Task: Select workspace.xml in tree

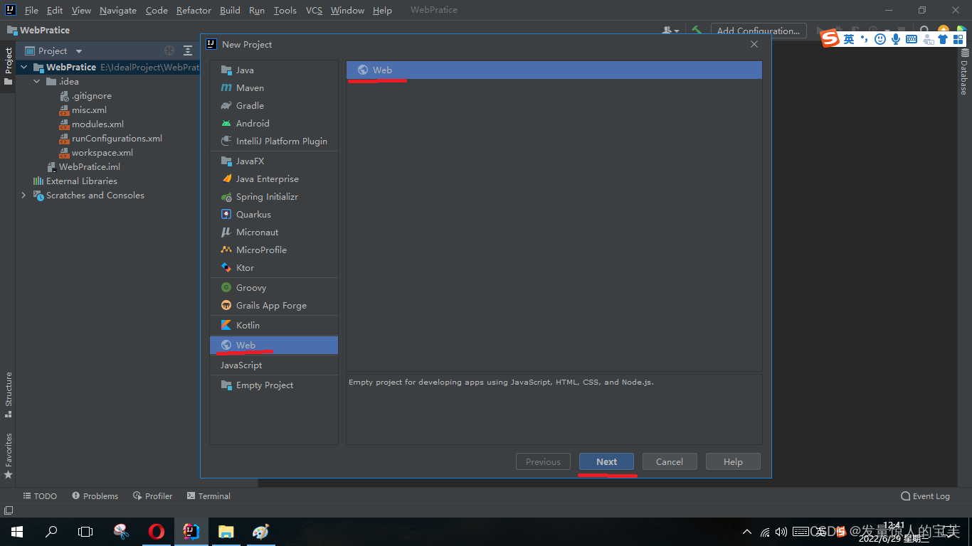Action: (102, 152)
